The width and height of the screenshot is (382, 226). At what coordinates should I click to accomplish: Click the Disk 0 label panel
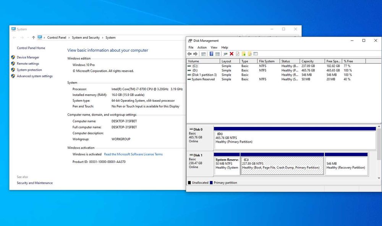200,138
